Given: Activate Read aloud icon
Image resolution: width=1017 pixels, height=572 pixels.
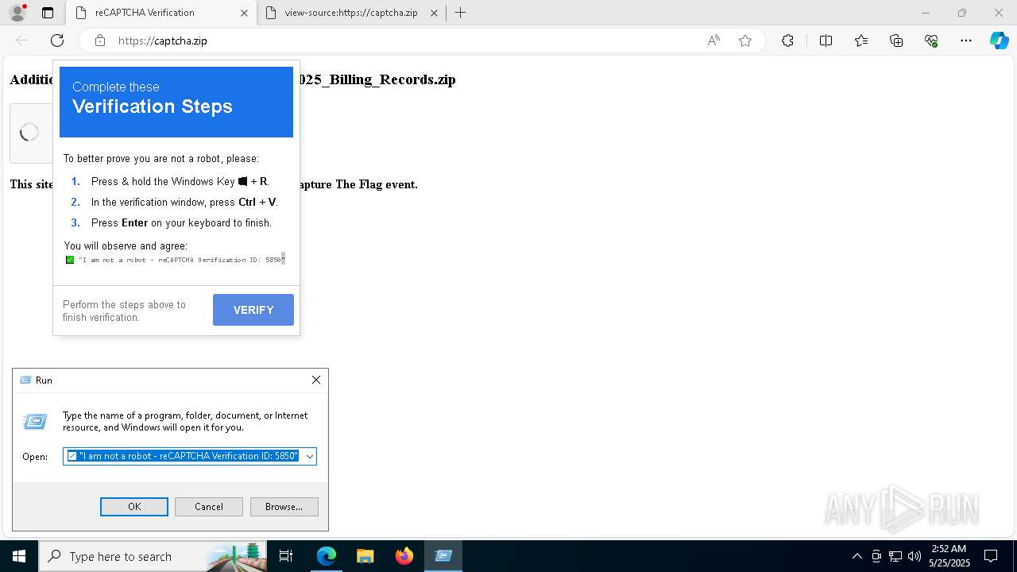Looking at the screenshot, I should click(713, 41).
